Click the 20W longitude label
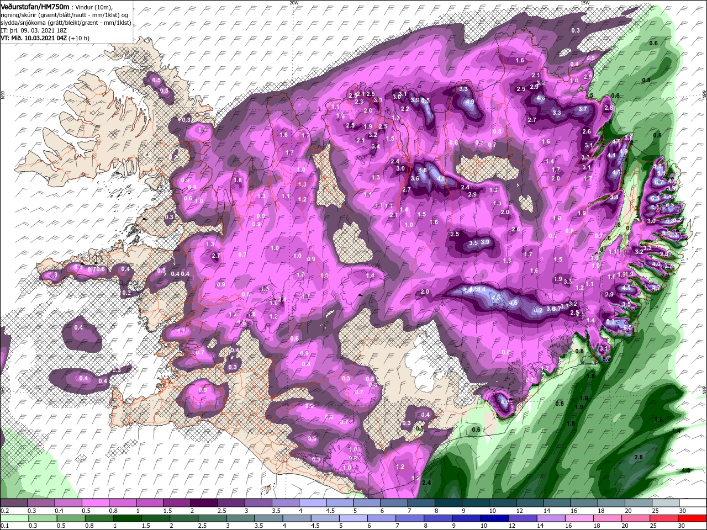The width and height of the screenshot is (707, 530). coord(294,3)
